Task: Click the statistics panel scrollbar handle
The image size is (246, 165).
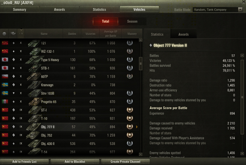Action: tap(242, 97)
